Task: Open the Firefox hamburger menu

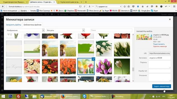Action: pos(174,7)
